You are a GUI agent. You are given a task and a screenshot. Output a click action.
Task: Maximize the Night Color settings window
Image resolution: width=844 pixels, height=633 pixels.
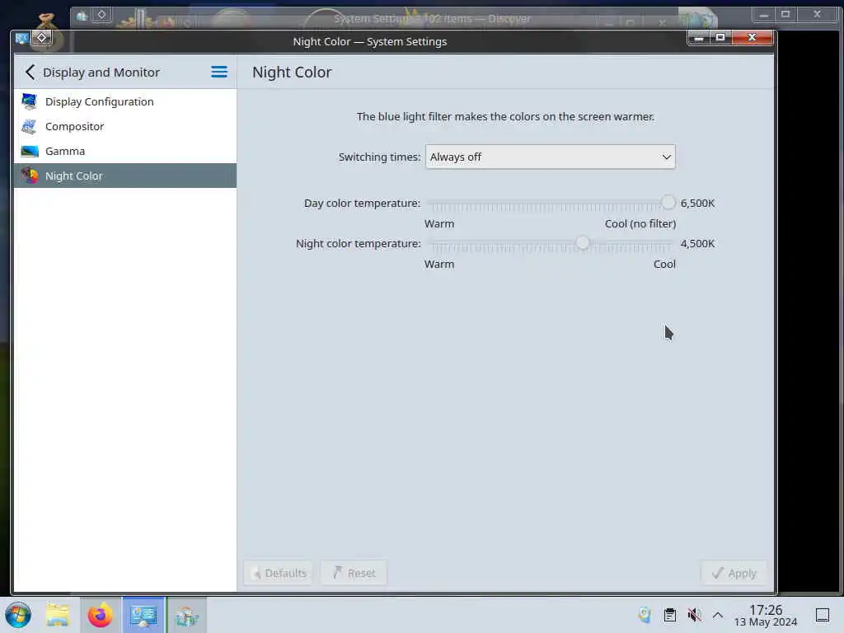720,37
